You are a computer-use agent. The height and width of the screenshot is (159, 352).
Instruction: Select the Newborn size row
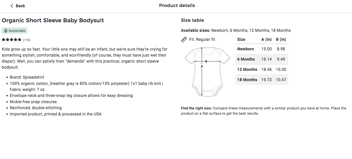262,49
